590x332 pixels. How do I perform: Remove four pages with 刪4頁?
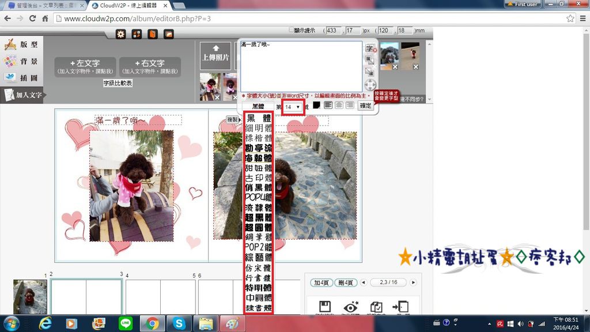point(346,282)
